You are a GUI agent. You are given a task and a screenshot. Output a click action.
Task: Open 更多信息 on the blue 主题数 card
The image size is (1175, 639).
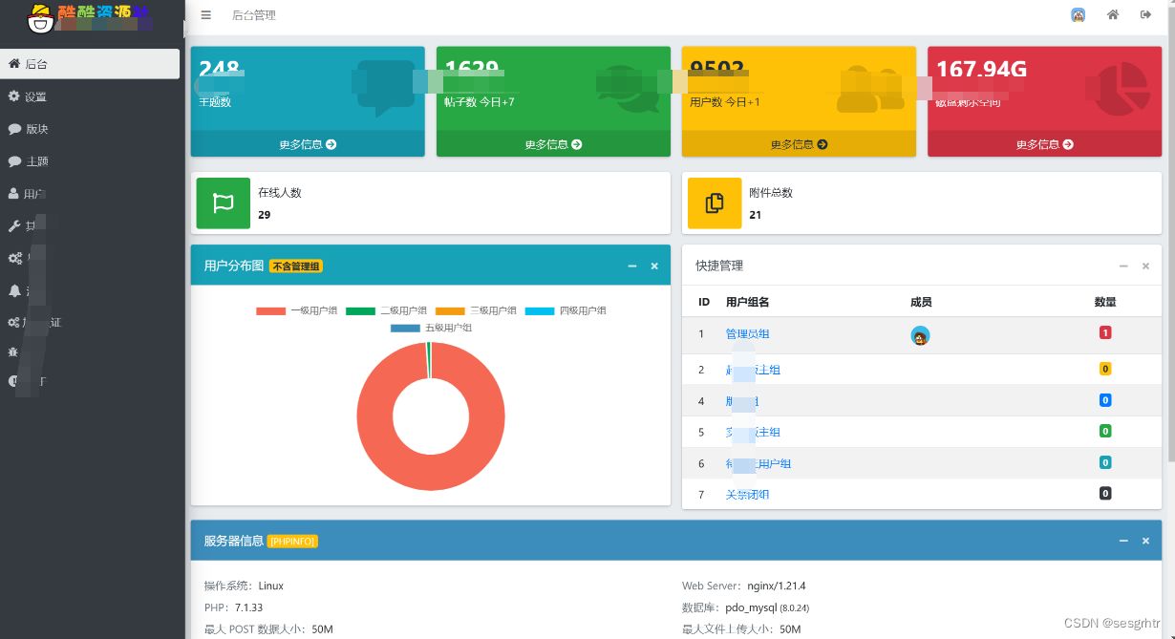pyautogui.click(x=308, y=144)
